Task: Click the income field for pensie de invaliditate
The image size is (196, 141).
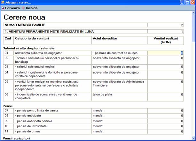Action: [166, 126]
